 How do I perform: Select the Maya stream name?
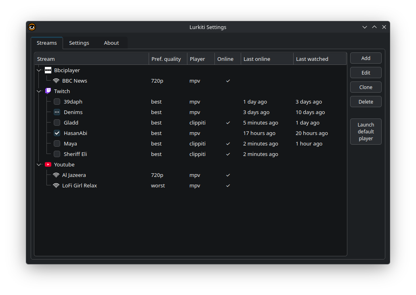click(70, 144)
